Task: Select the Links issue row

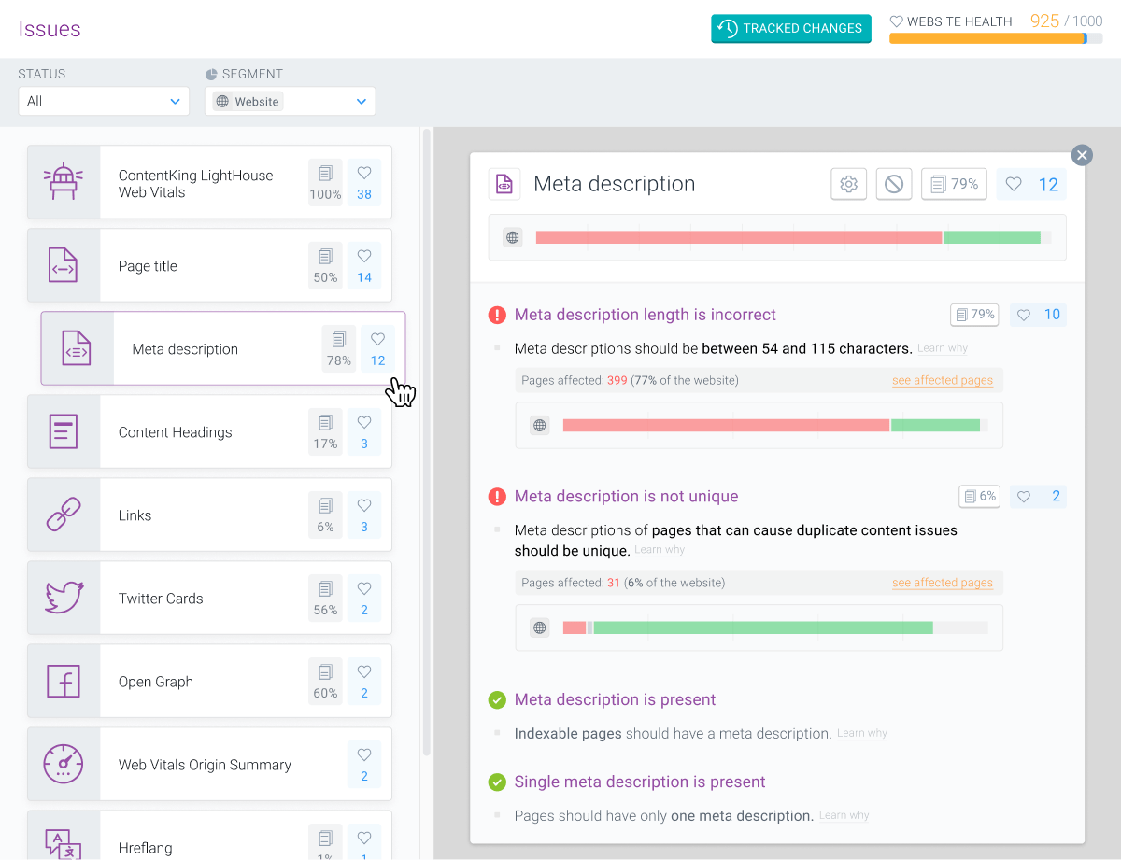Action: tap(209, 515)
